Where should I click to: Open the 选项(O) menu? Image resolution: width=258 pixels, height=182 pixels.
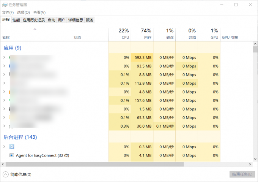pyautogui.click(x=24, y=13)
